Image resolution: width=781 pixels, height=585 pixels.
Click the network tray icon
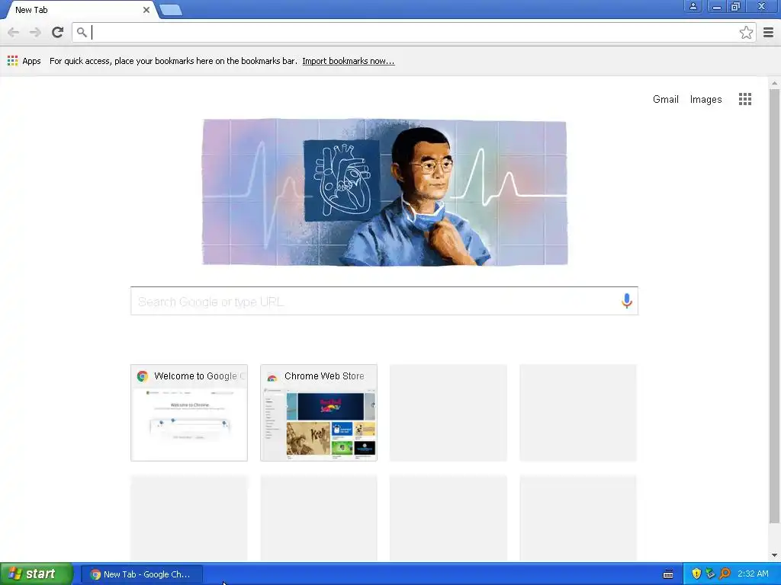(x=710, y=574)
